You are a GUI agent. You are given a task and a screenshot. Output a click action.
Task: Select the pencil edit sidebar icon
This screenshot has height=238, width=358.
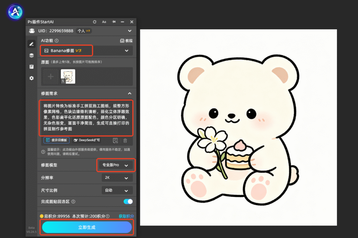pyautogui.click(x=31, y=44)
